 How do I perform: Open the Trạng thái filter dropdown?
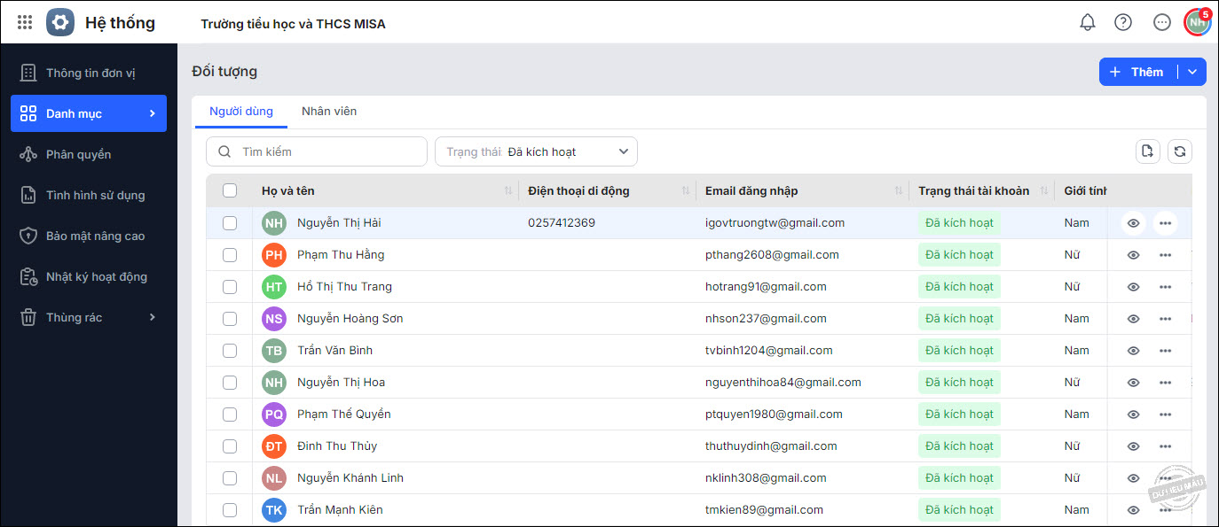(x=536, y=151)
